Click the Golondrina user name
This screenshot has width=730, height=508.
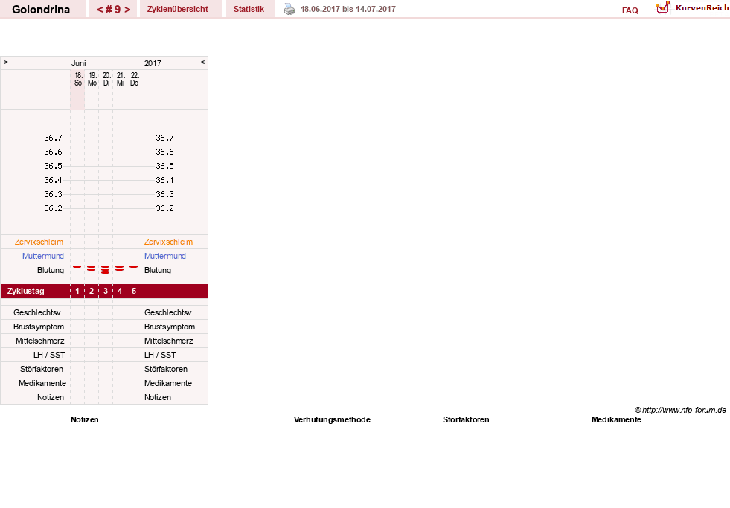click(41, 10)
